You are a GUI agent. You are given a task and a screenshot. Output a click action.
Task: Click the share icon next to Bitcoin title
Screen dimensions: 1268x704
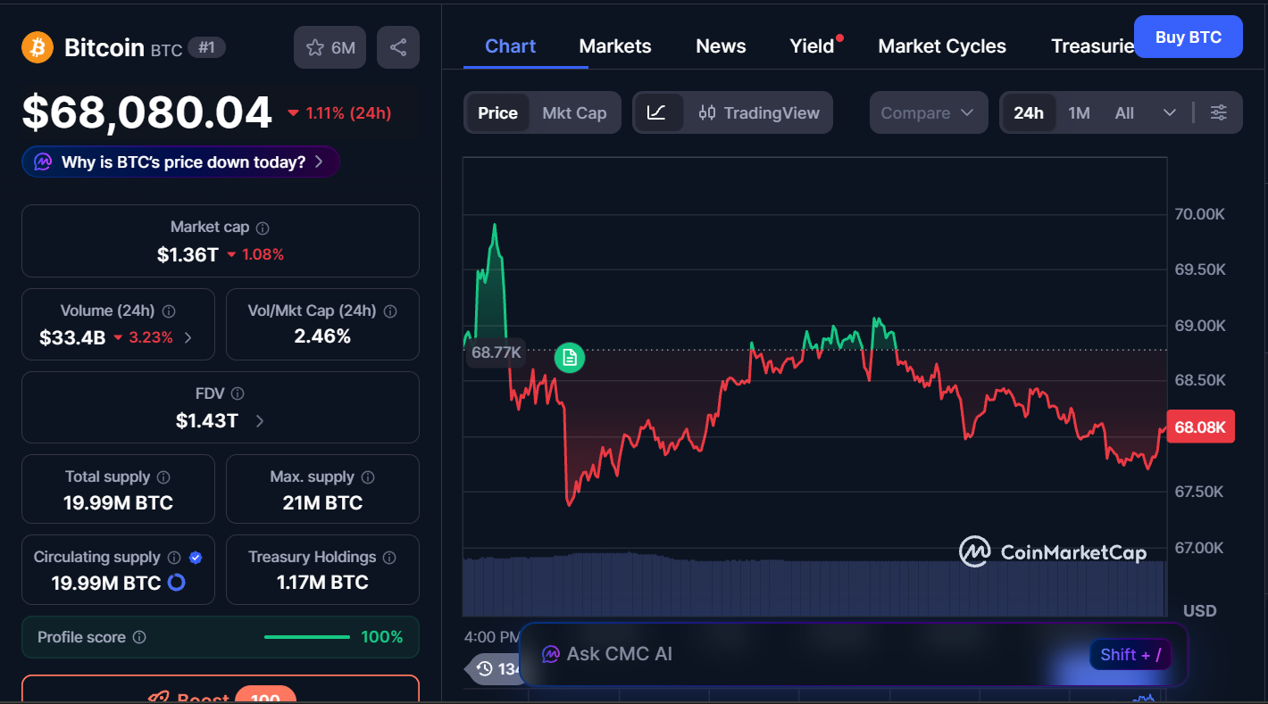398,47
